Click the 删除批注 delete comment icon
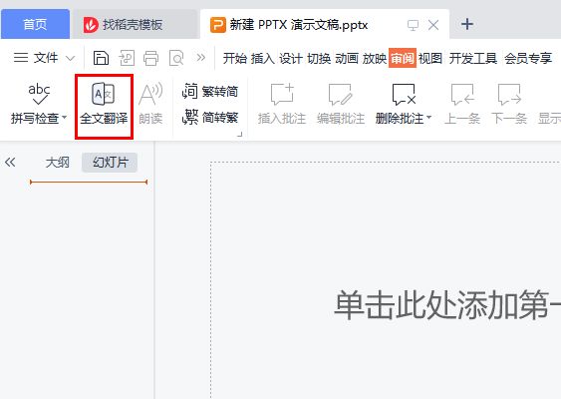The height and width of the screenshot is (399, 561). (404, 94)
